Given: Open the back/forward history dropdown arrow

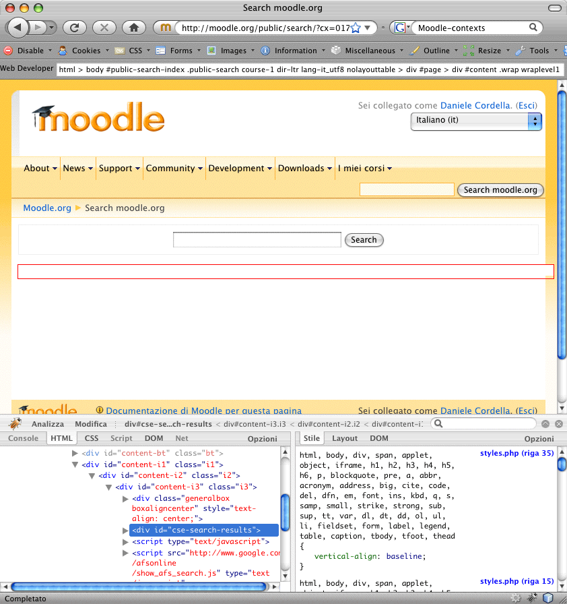Looking at the screenshot, I should [x=52, y=28].
